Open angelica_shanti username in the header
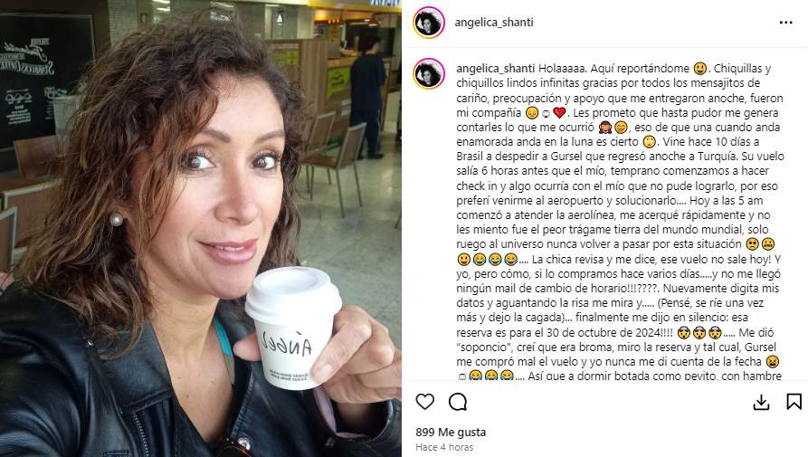 click(494, 22)
